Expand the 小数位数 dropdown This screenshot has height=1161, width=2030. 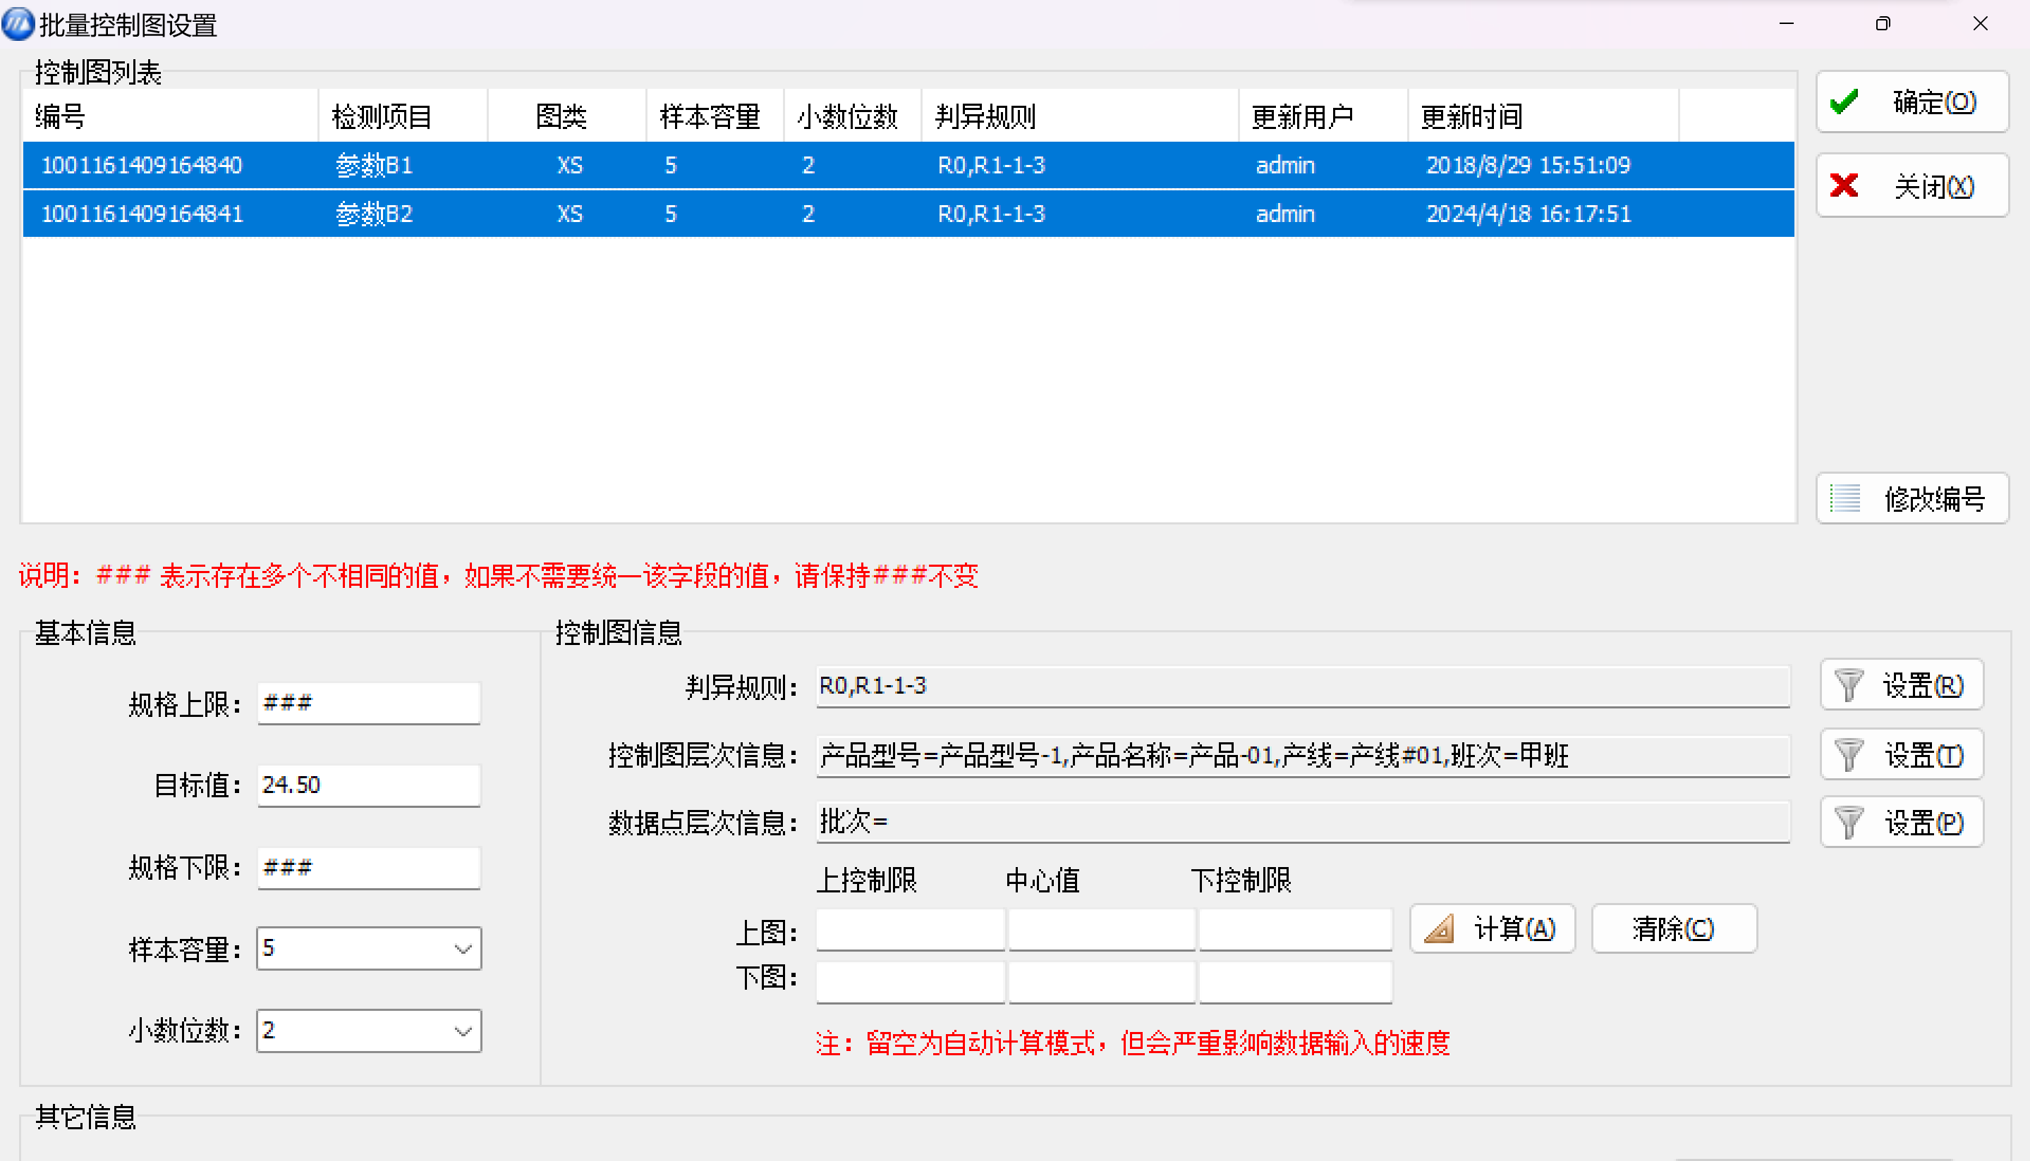click(x=463, y=1031)
